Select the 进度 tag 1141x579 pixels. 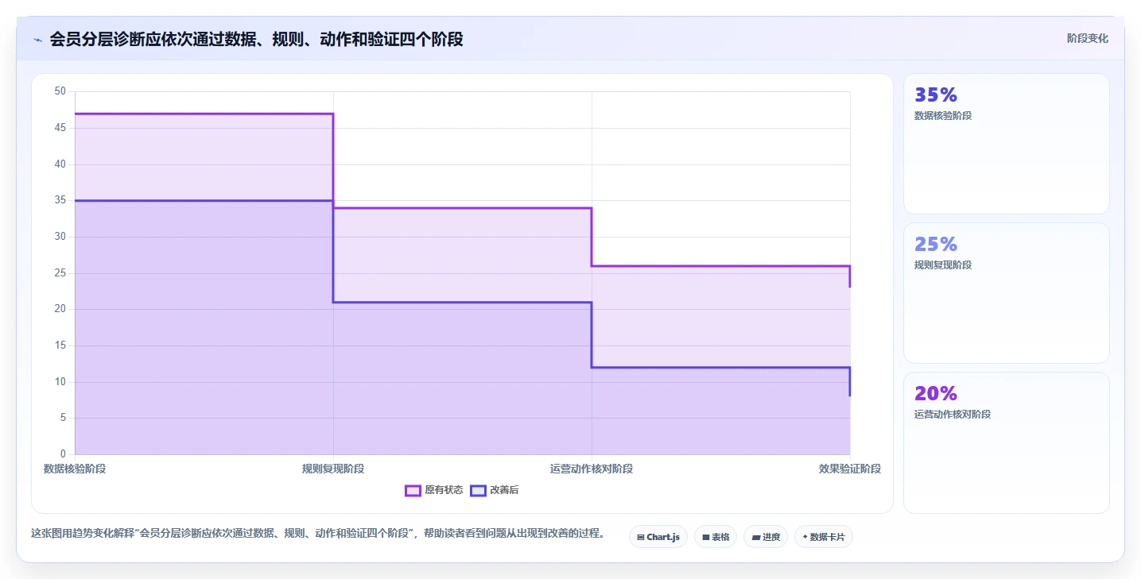pos(766,537)
